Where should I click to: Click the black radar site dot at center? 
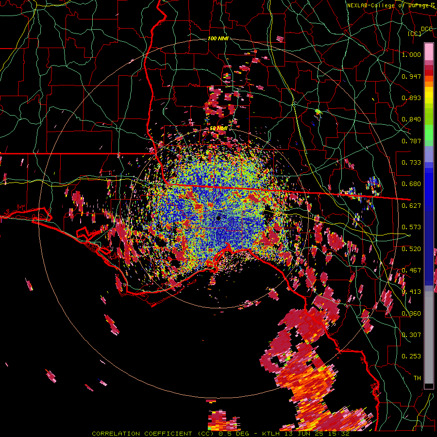pyautogui.click(x=218, y=218)
